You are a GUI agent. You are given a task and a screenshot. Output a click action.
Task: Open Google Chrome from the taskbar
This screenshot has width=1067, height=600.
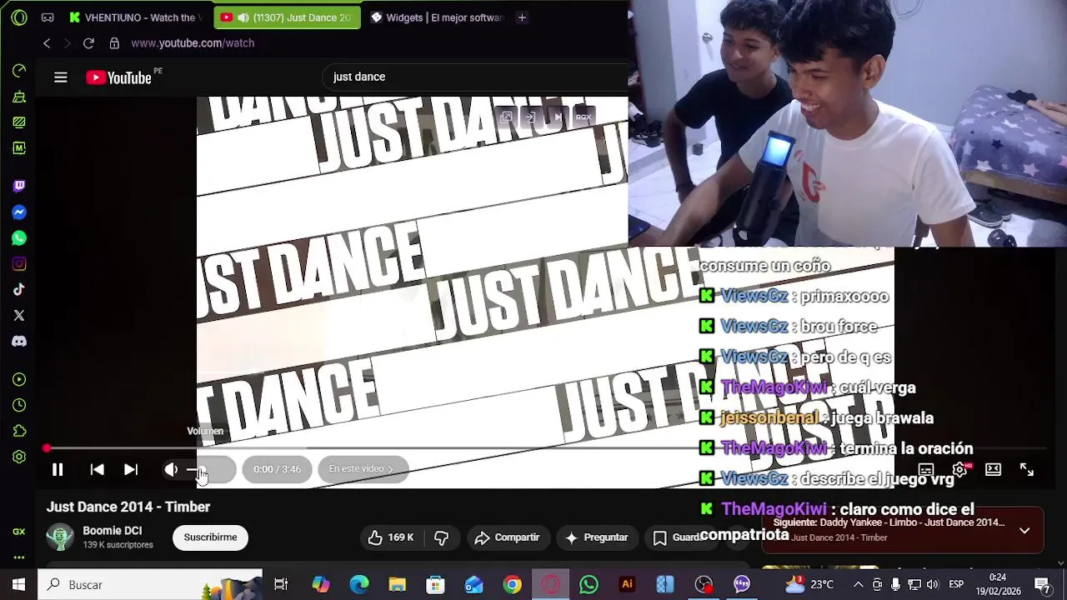(513, 585)
